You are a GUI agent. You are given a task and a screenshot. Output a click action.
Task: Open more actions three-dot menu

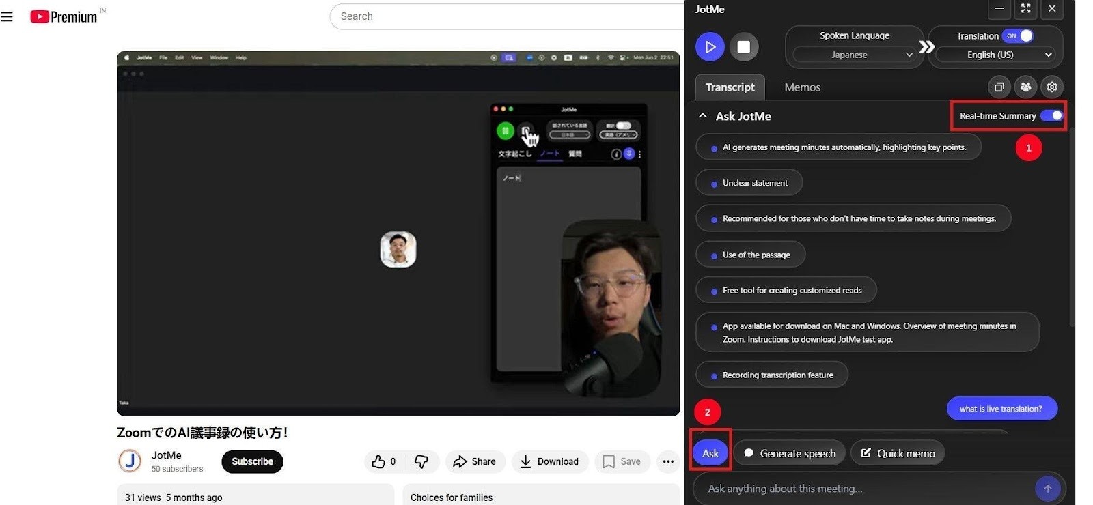668,461
